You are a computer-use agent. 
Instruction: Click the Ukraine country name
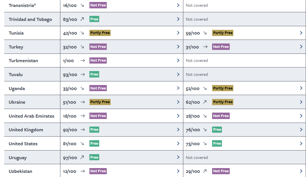coord(17,102)
